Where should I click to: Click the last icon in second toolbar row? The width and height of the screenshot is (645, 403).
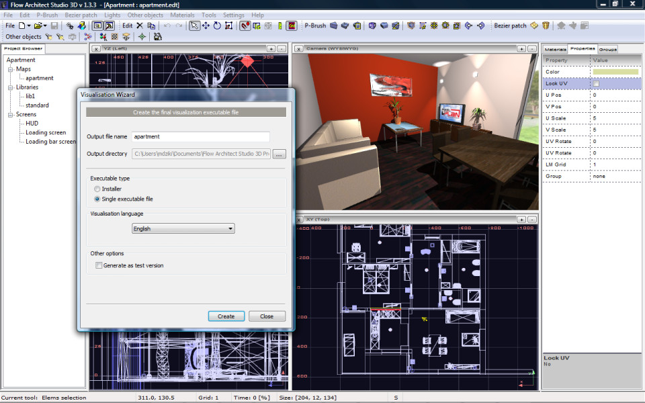pyautogui.click(x=157, y=36)
